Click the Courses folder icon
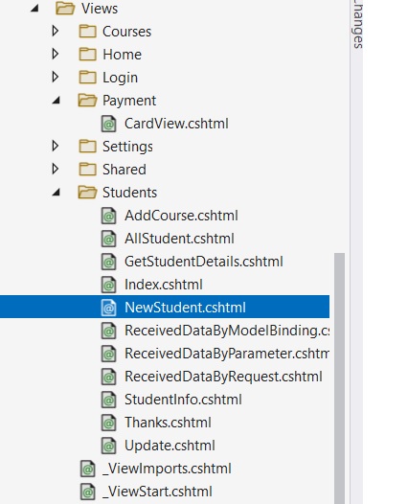 [x=87, y=32]
